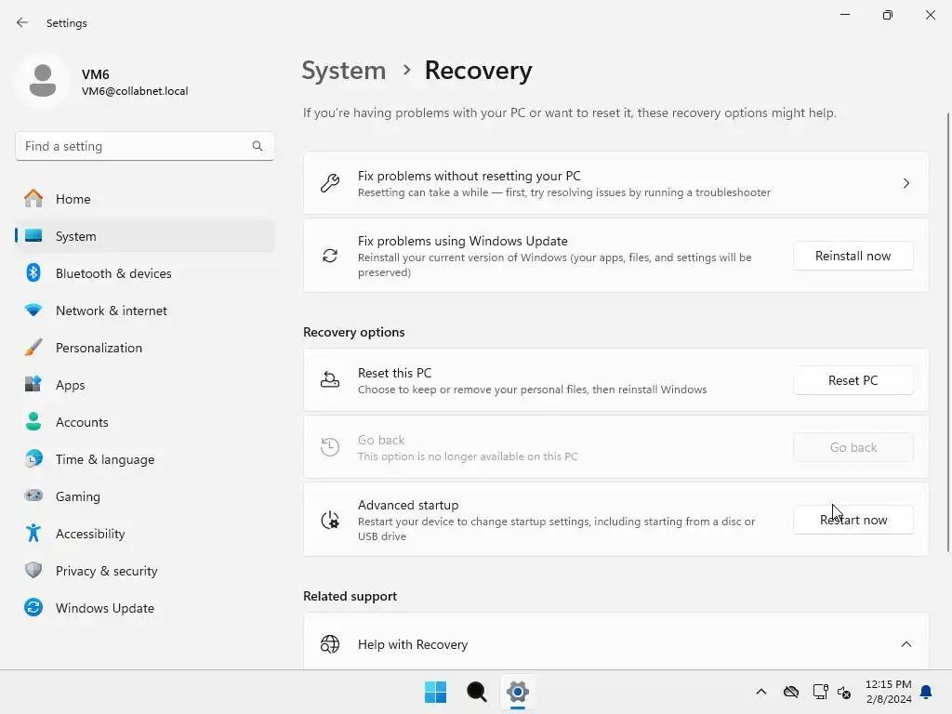
Task: Click the Bluetooth icon in sidebar
Action: 33,272
